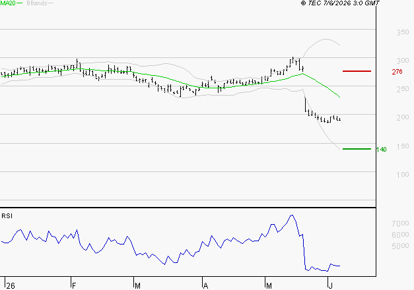Click the red 276 resistance line
This screenshot has height=290, width=414.
(357, 71)
